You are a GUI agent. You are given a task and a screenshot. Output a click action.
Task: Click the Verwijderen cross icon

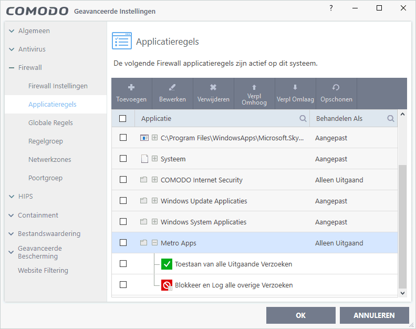tap(213, 87)
